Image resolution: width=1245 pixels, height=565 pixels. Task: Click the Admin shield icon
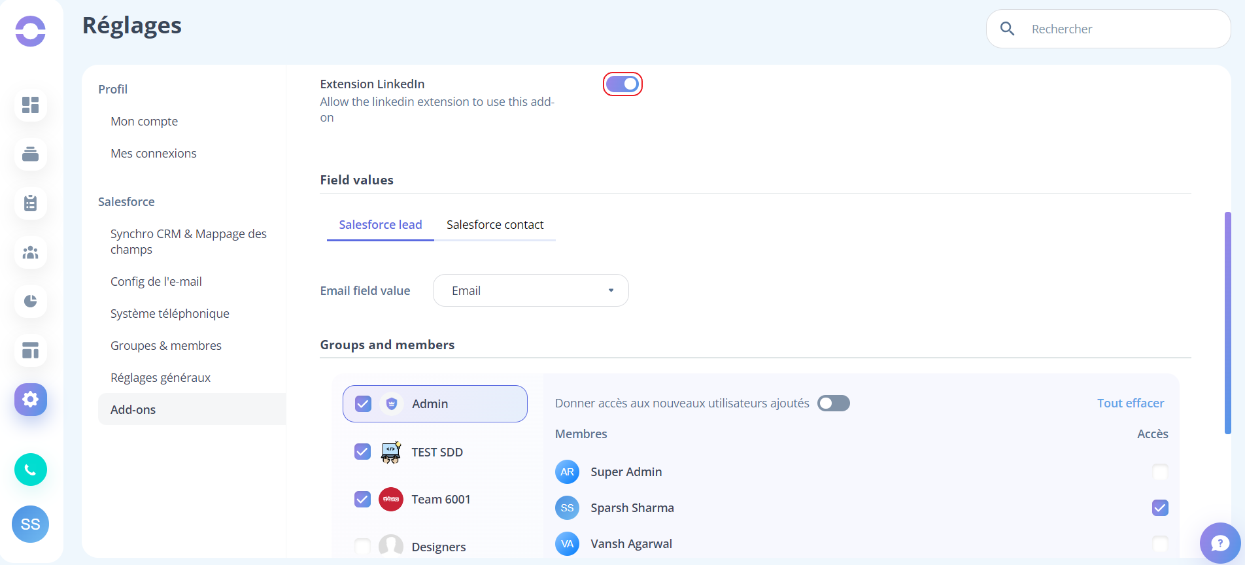tap(392, 404)
